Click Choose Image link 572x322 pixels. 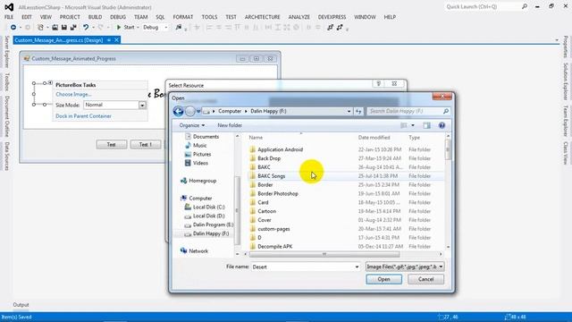pyautogui.click(x=73, y=94)
